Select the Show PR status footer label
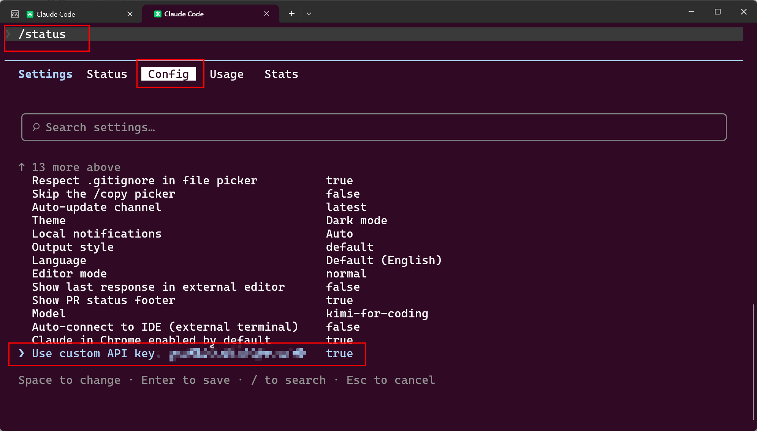 [104, 300]
